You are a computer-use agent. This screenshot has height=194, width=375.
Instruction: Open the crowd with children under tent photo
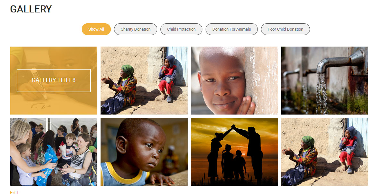(x=54, y=152)
